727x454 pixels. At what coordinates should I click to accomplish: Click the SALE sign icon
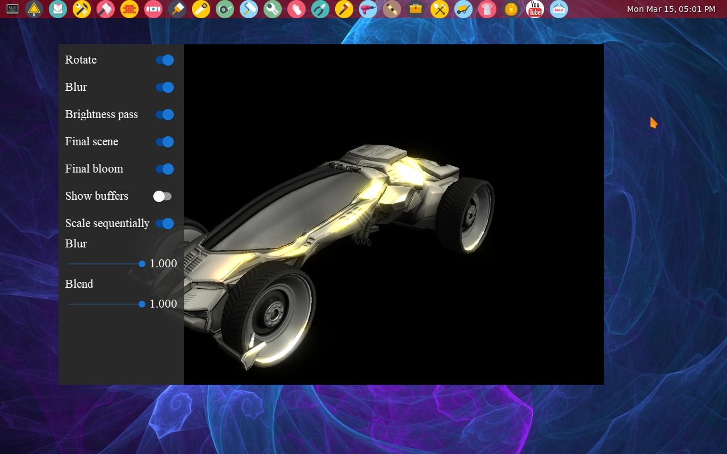[x=559, y=9]
